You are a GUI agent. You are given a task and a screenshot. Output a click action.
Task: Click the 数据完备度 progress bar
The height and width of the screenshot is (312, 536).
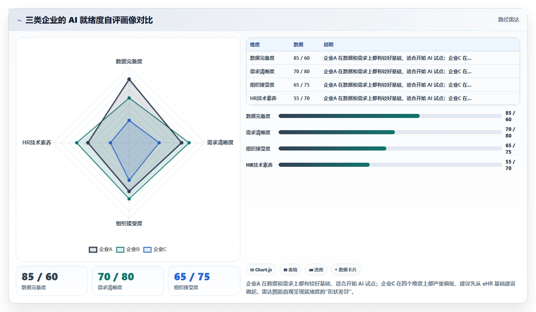pos(390,116)
